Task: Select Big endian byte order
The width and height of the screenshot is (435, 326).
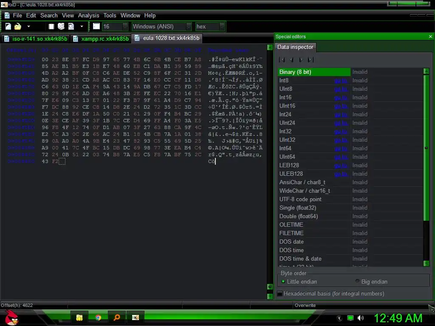Action: click(x=371, y=282)
